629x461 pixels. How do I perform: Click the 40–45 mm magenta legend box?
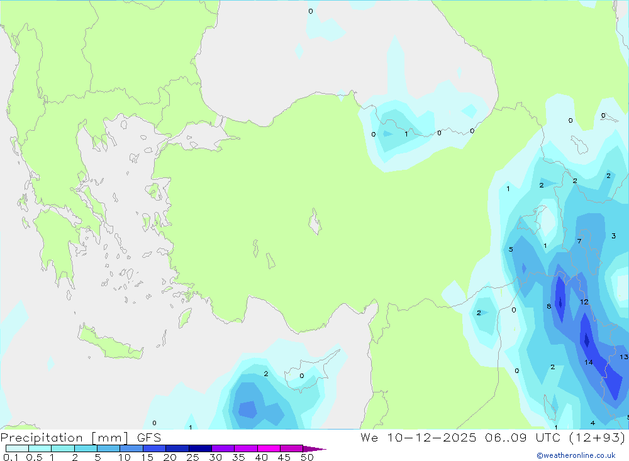[269, 448]
